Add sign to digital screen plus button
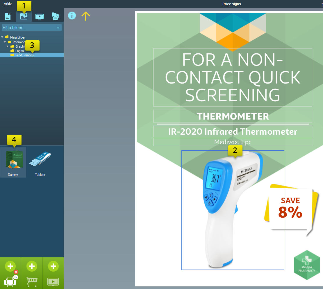The width and height of the screenshot is (323, 289). point(53,266)
